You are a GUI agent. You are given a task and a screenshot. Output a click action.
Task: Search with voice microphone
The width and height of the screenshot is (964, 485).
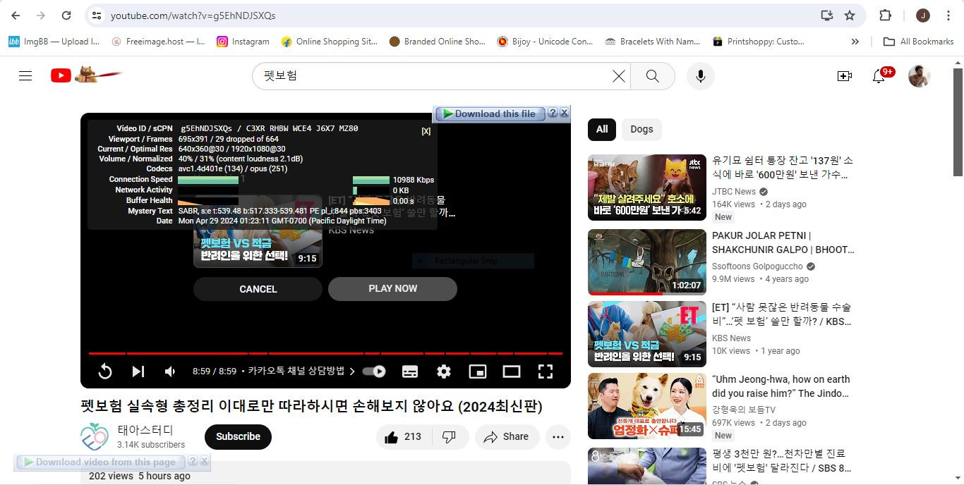[x=700, y=76]
